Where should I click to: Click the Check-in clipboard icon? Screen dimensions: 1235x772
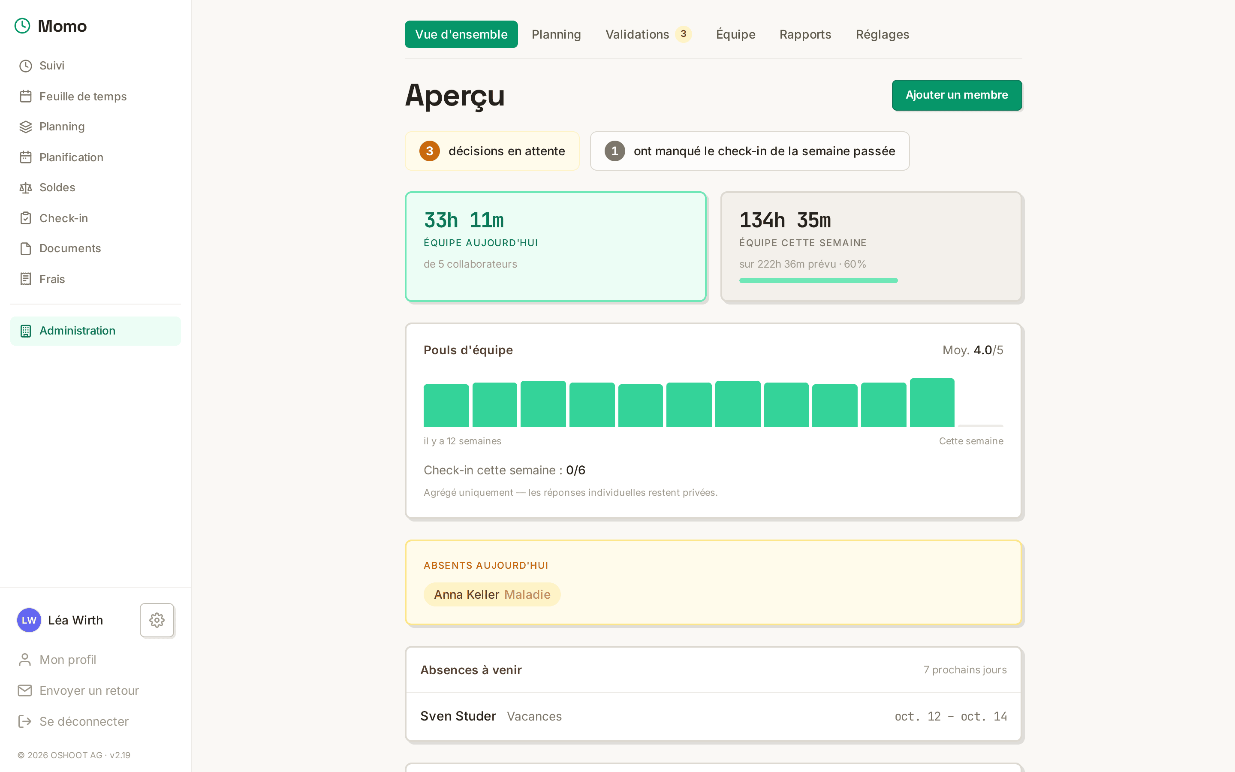26,218
